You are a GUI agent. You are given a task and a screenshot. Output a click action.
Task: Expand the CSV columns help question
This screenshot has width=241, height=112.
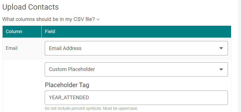click(51, 19)
